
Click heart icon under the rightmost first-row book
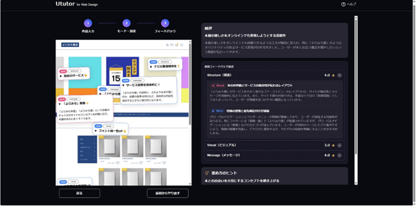click(x=164, y=163)
